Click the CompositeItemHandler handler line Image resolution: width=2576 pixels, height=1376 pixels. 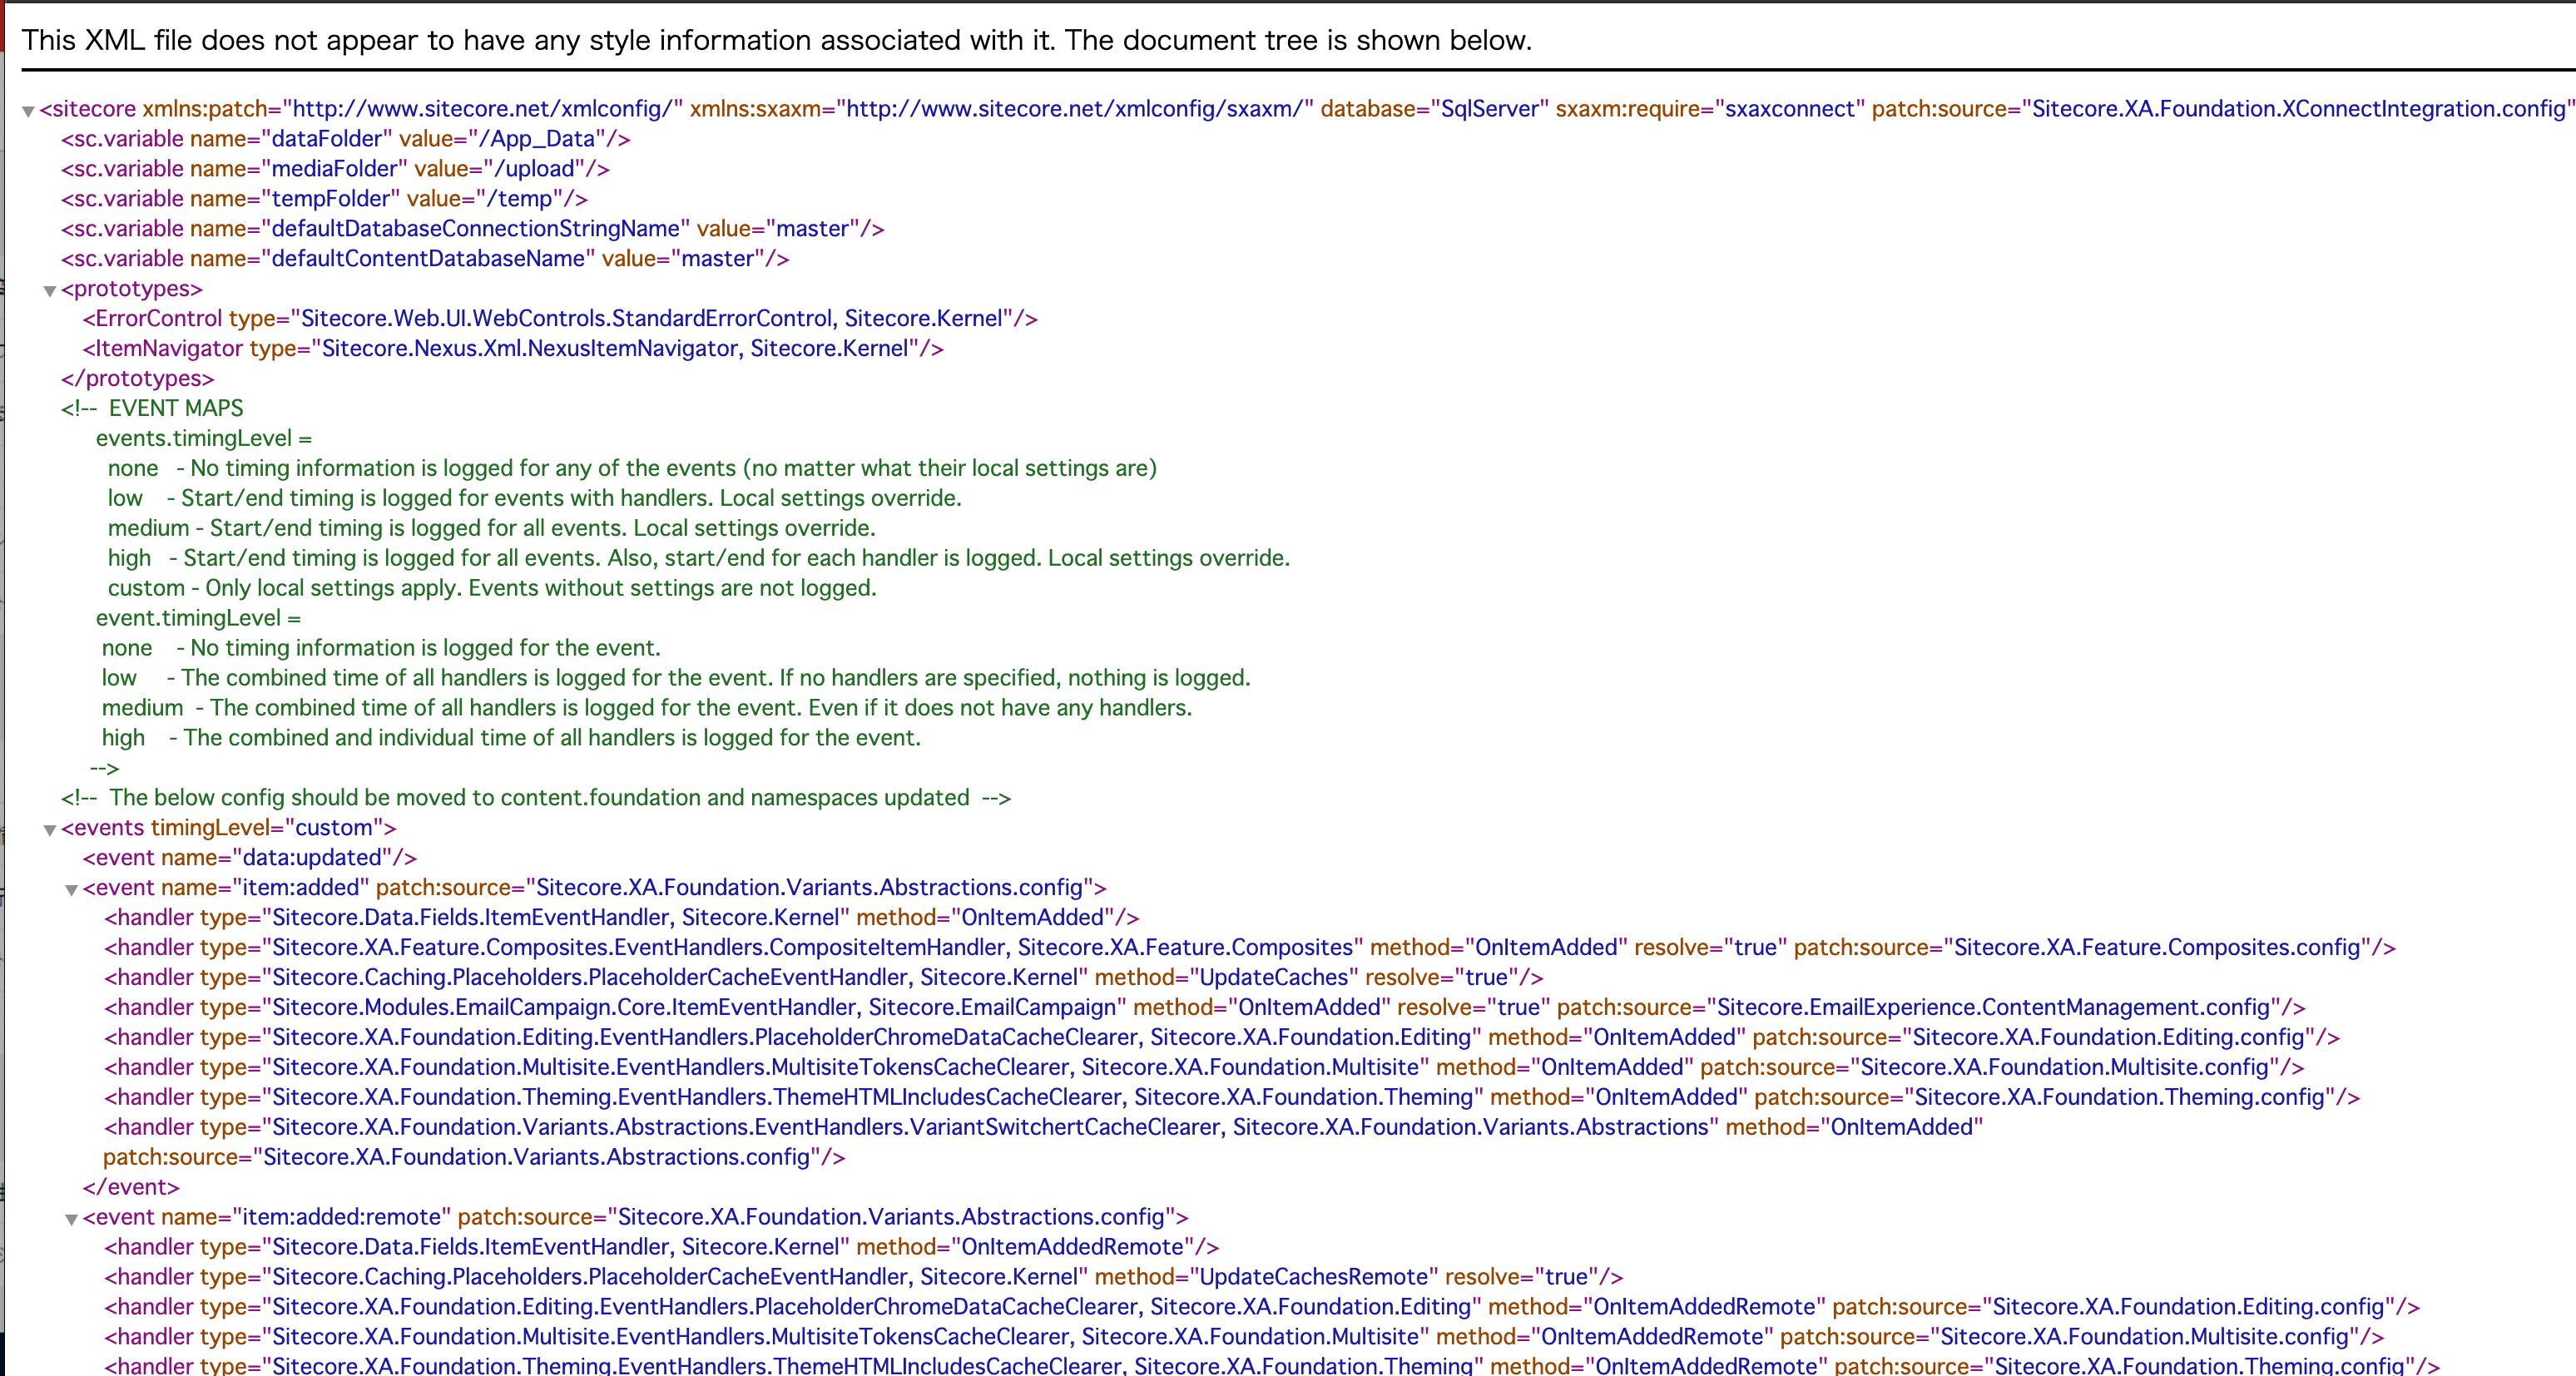point(1250,948)
